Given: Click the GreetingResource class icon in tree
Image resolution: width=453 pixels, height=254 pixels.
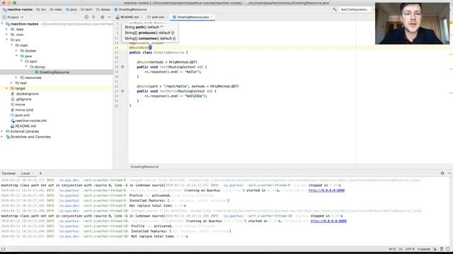Looking at the screenshot, I should coord(36,72).
